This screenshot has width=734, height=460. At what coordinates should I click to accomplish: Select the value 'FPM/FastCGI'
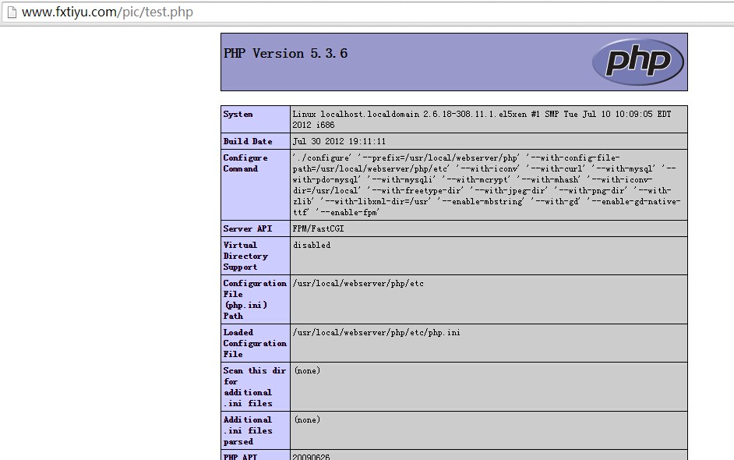click(319, 228)
